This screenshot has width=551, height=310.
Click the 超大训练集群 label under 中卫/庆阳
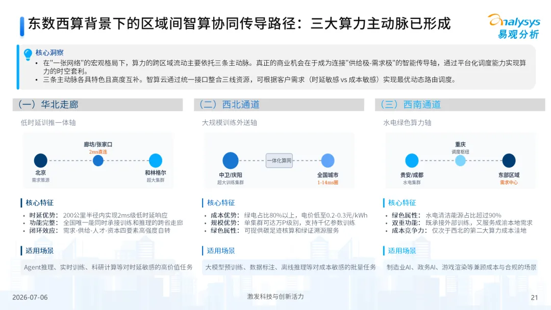tap(231, 183)
